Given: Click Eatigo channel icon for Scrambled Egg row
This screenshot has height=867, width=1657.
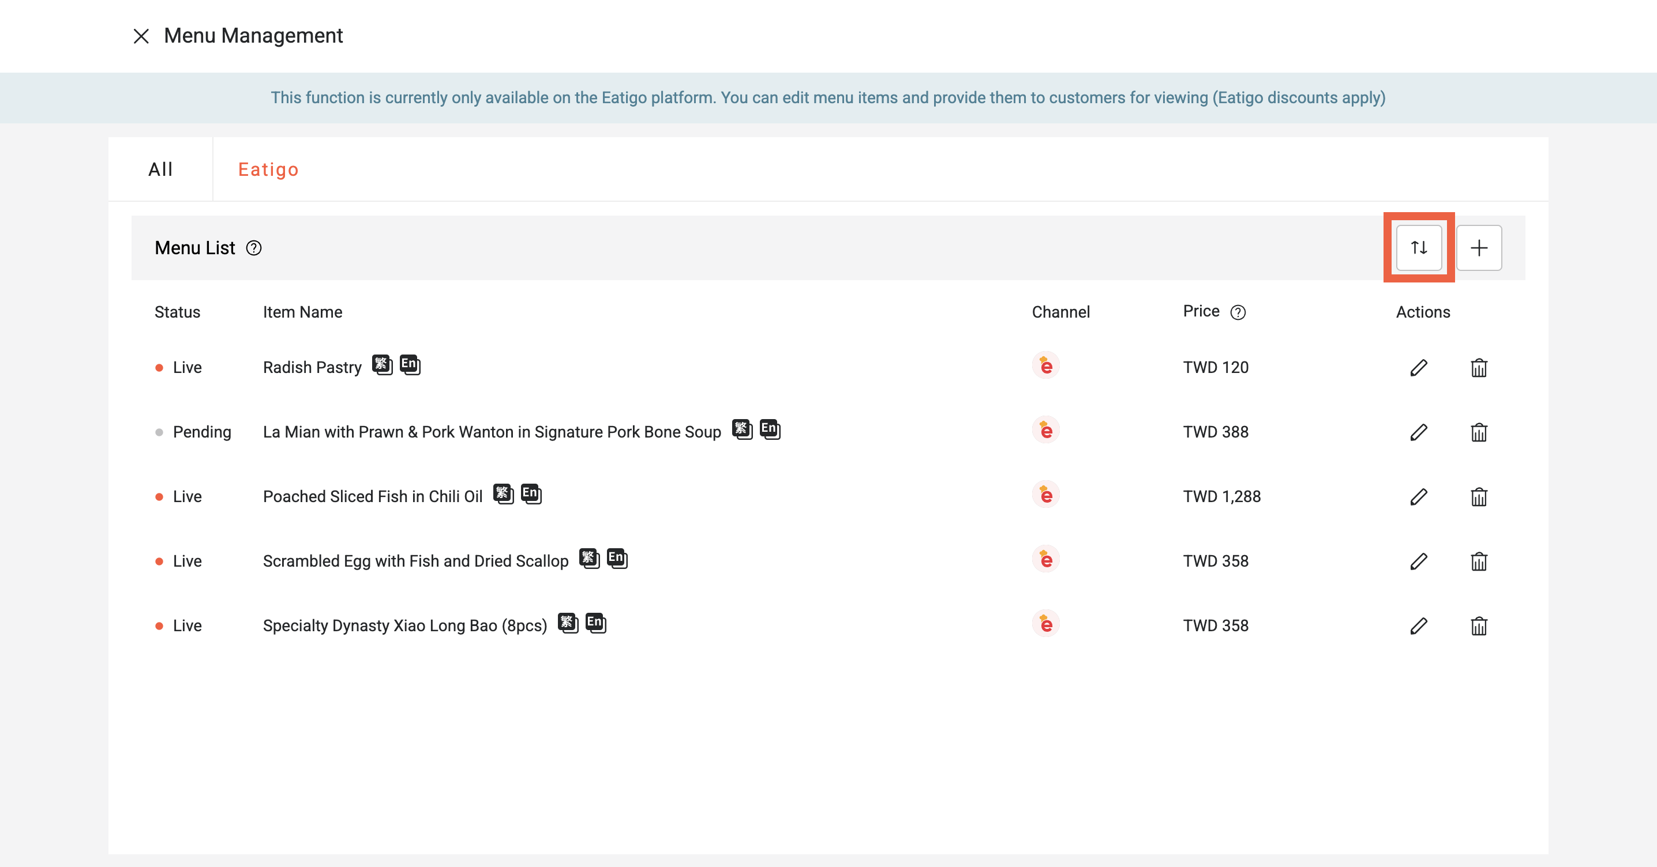Looking at the screenshot, I should pos(1046,559).
